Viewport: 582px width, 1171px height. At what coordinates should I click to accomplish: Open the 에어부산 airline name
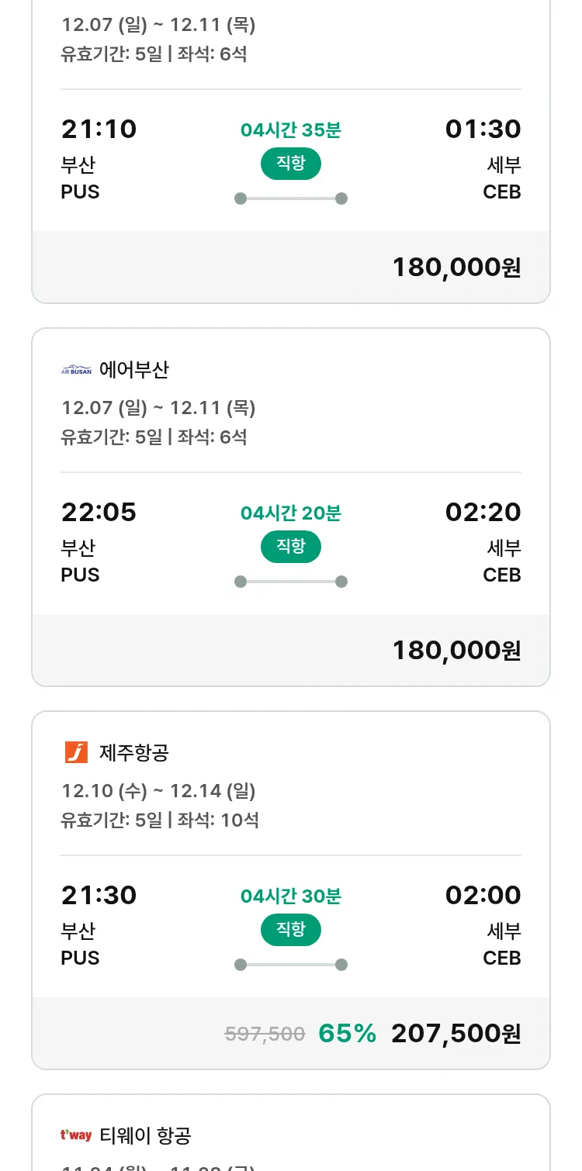click(133, 370)
